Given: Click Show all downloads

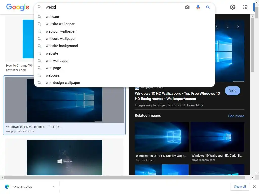Looking at the screenshot, I should (x=240, y=187).
